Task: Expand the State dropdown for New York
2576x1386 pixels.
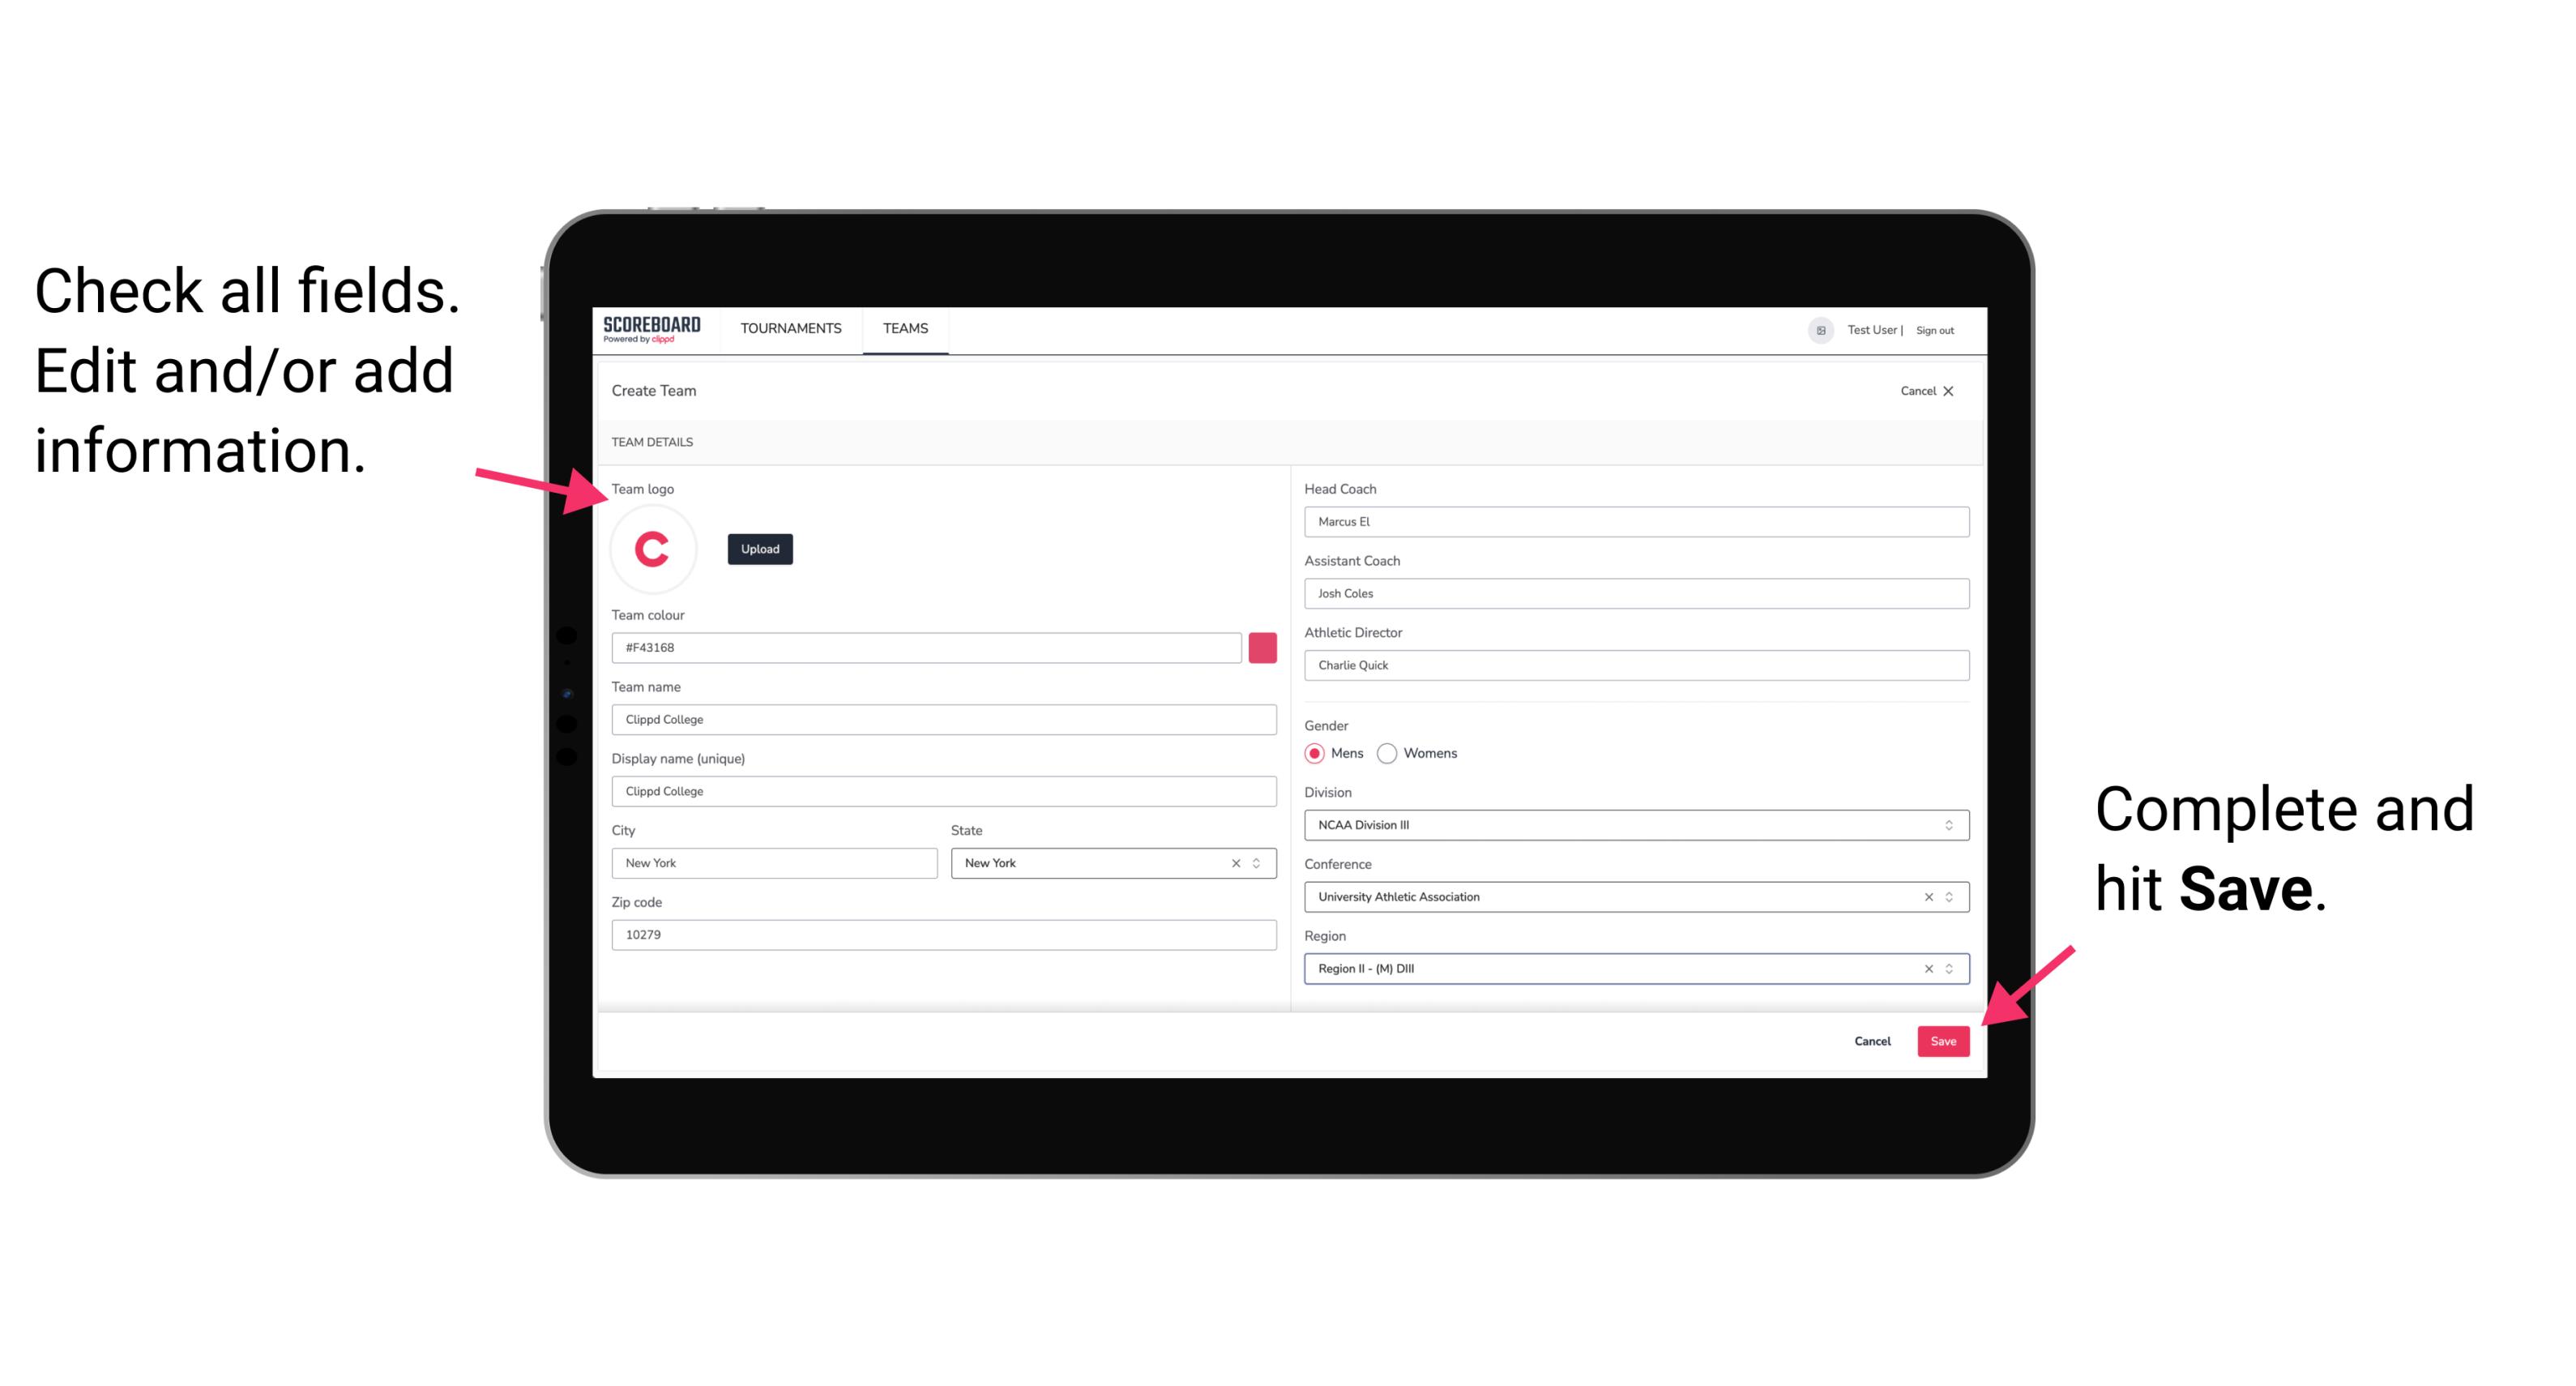Action: (1259, 862)
